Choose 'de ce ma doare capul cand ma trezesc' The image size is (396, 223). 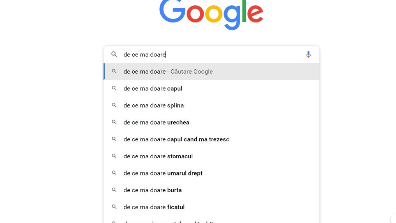tap(176, 139)
